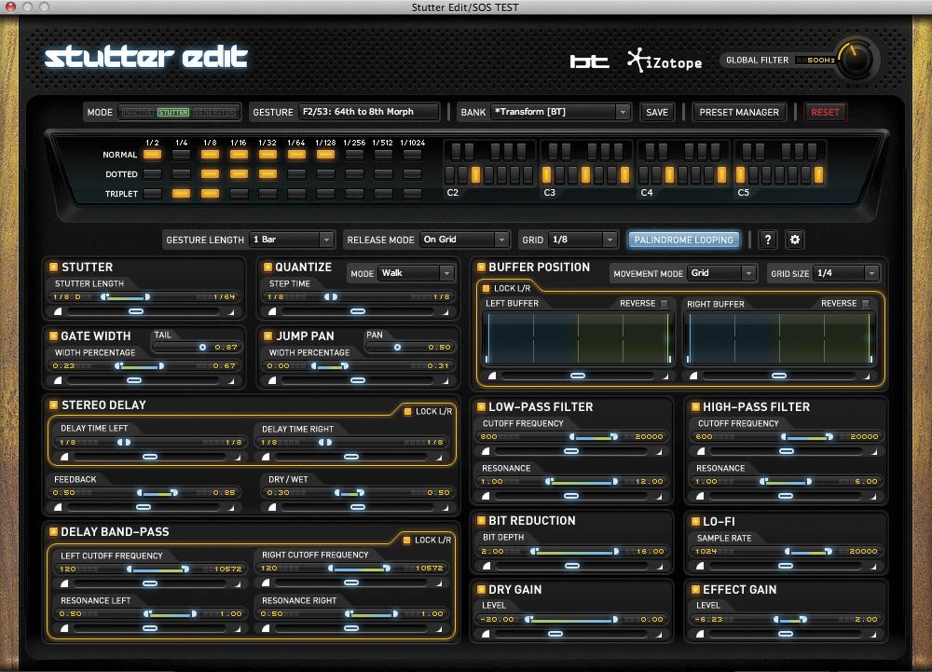
Task: Toggle the Buffer Position module indicator
Action: pos(481,267)
